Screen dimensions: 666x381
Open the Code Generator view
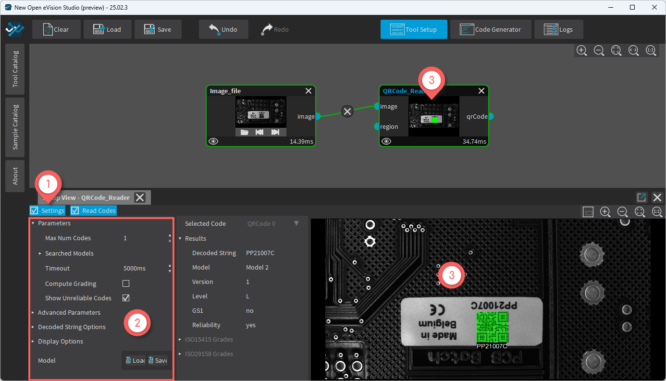click(x=491, y=29)
